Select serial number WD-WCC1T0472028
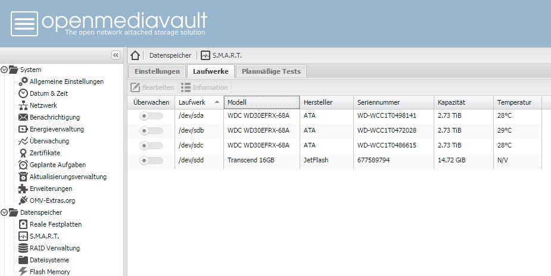This screenshot has width=551, height=276. [387, 130]
